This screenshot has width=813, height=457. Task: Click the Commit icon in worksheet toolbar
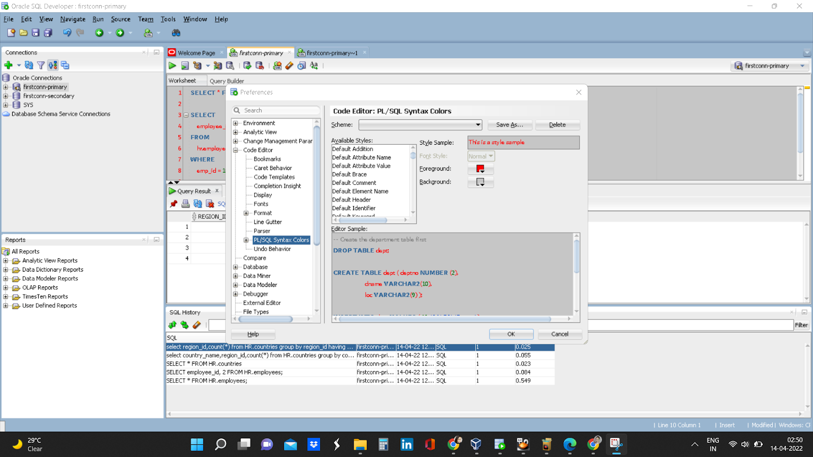click(247, 66)
